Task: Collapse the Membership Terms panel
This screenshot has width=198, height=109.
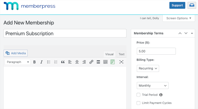Action: (192, 33)
